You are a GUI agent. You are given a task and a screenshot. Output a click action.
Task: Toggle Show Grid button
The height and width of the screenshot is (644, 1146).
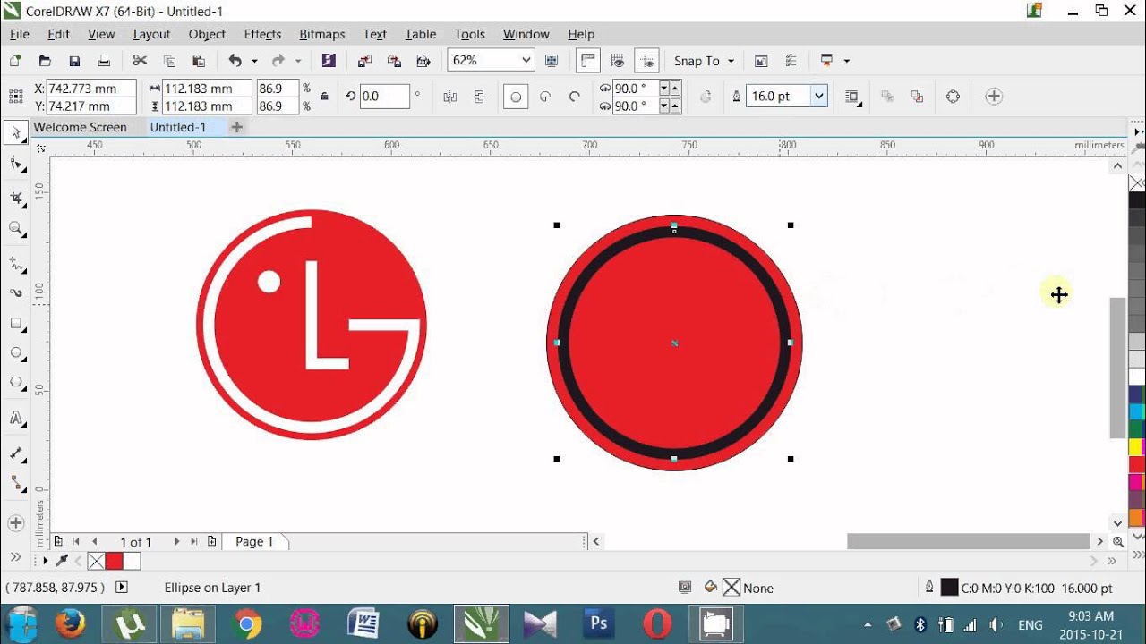[617, 61]
